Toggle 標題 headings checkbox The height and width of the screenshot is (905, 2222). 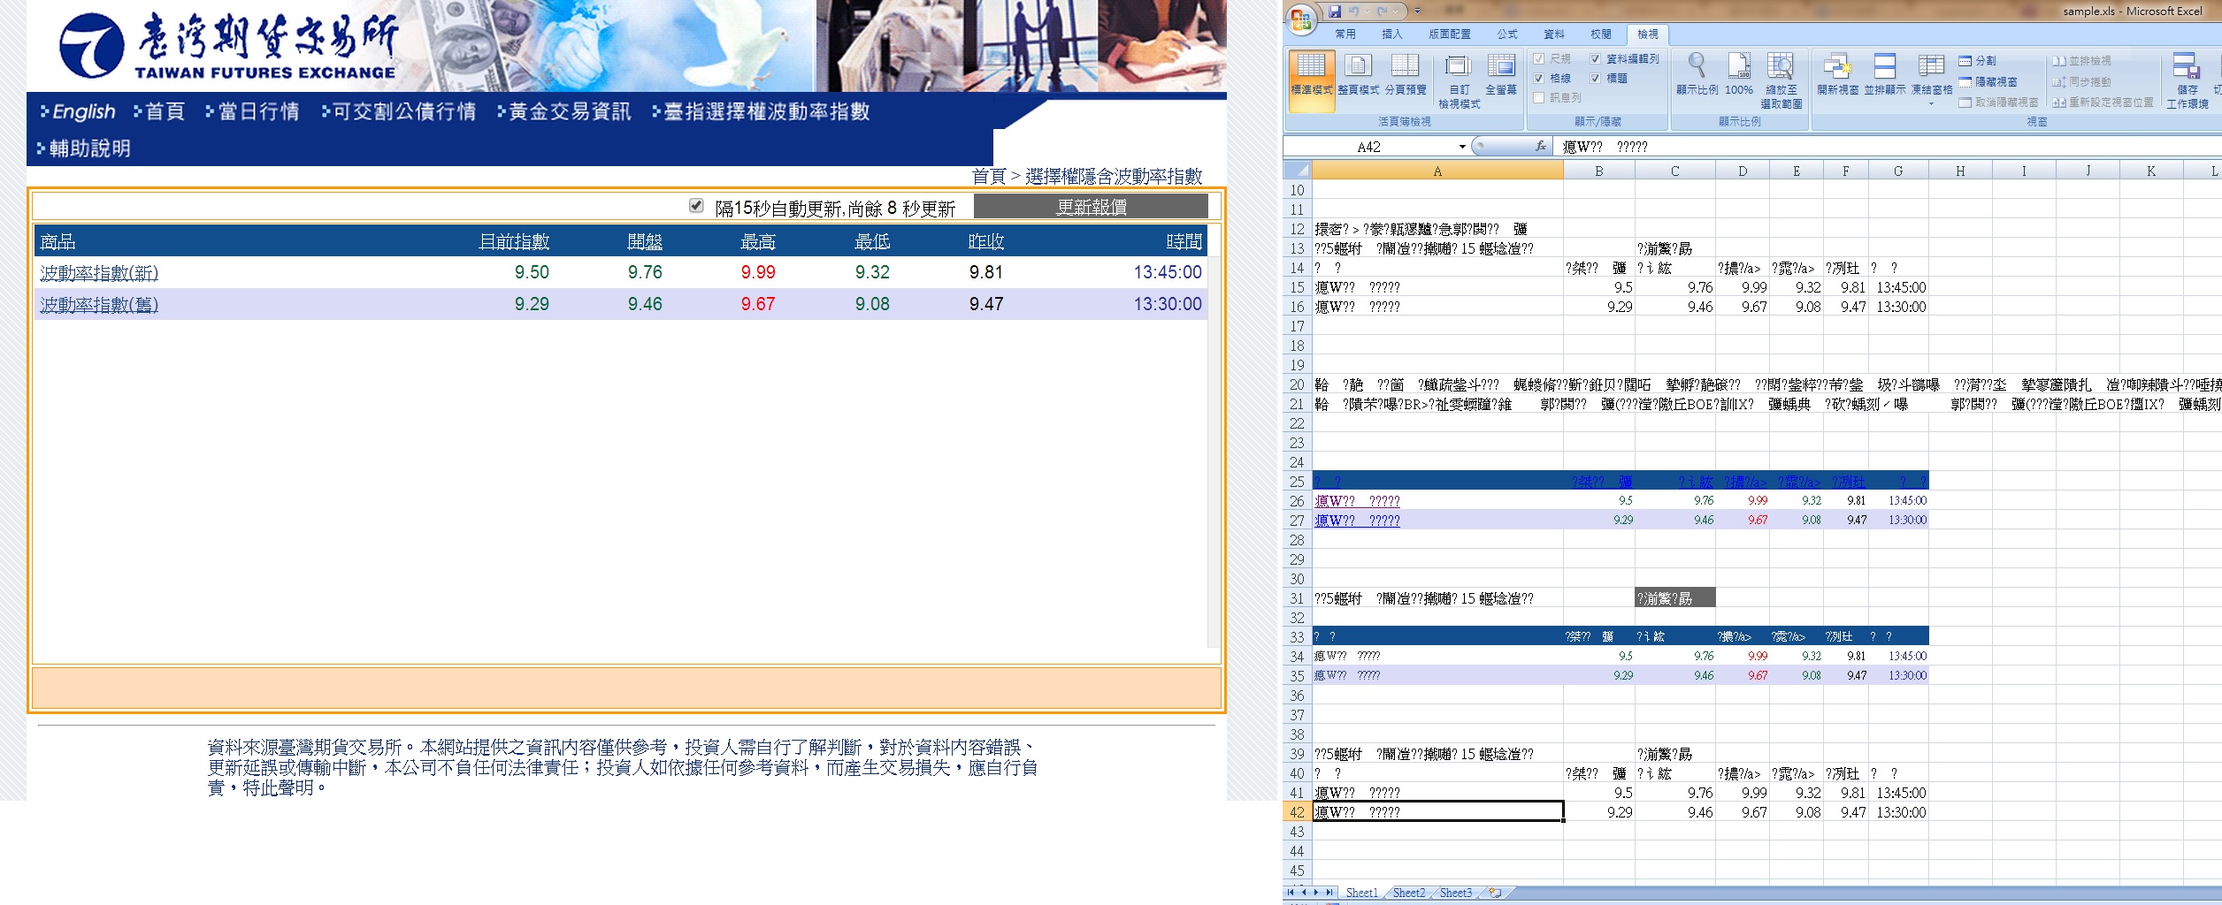coord(1595,79)
